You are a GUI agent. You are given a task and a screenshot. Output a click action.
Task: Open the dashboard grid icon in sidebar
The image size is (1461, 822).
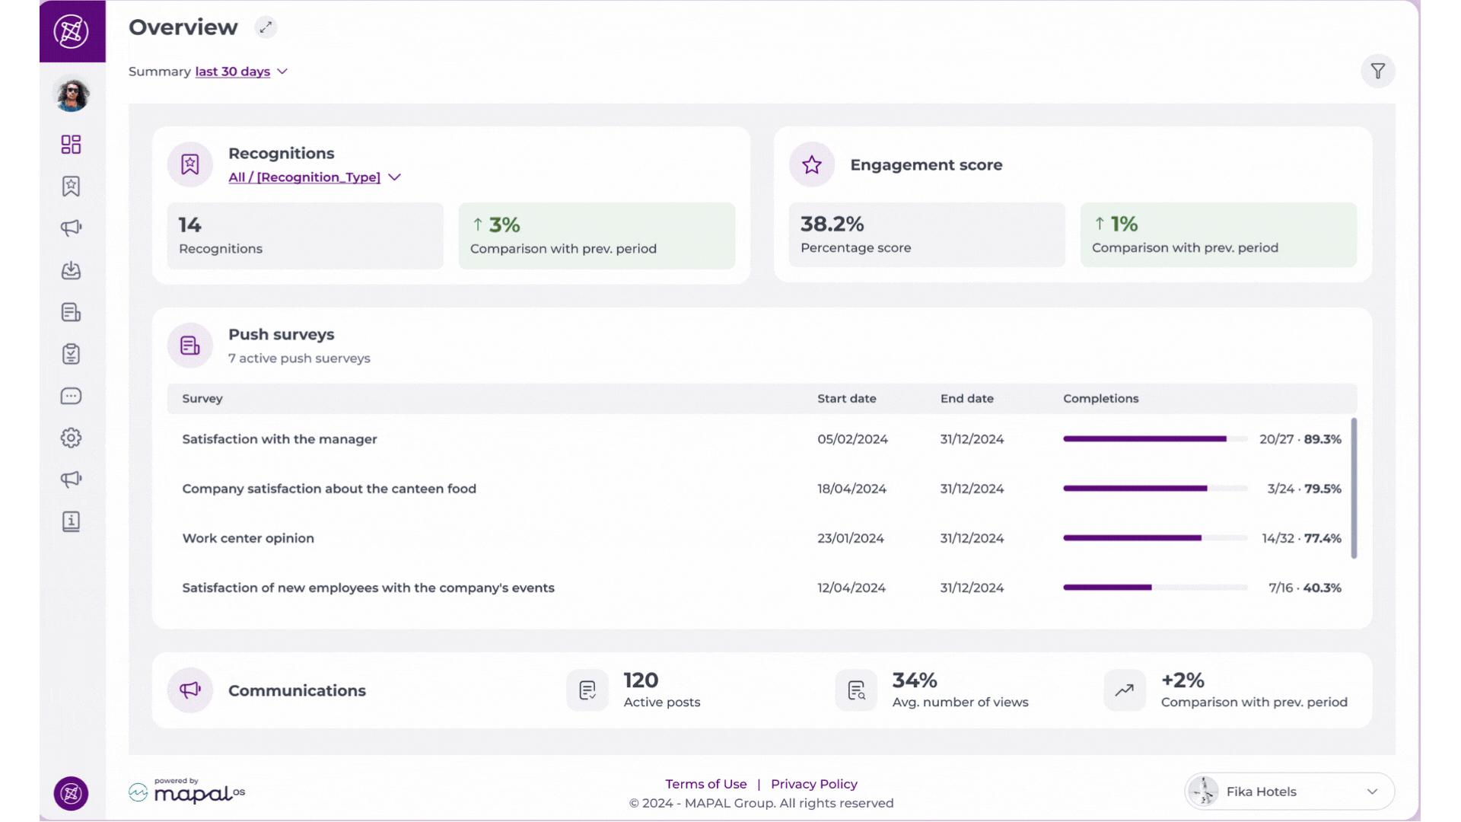pyautogui.click(x=71, y=145)
